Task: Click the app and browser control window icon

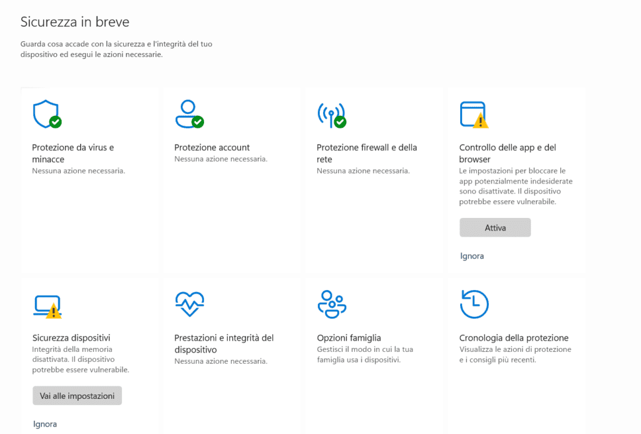Action: pos(473,115)
